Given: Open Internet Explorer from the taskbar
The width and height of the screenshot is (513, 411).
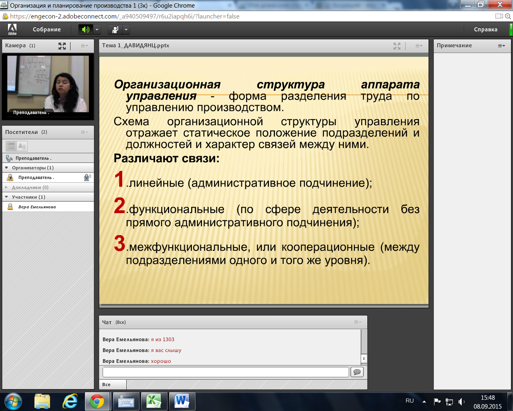Looking at the screenshot, I should [x=70, y=401].
